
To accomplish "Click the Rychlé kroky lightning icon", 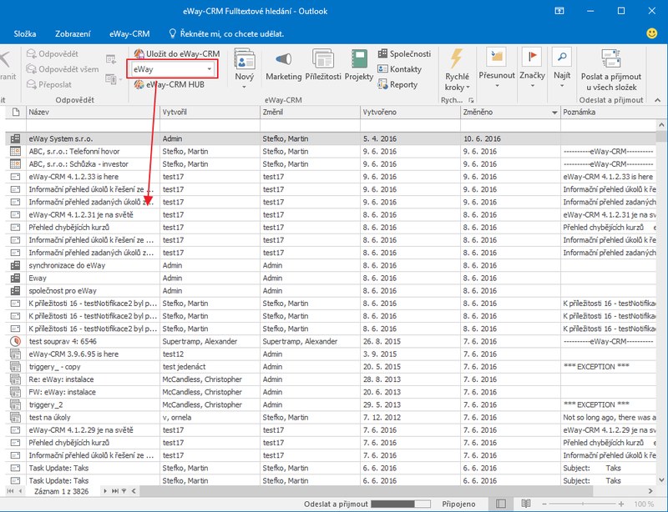I will pos(456,58).
